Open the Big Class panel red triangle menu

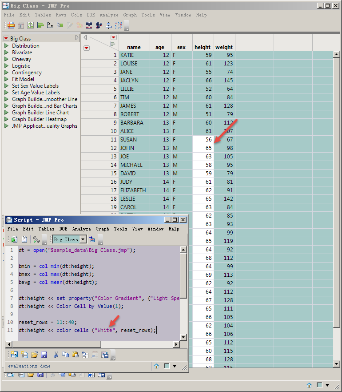[x=6, y=39]
